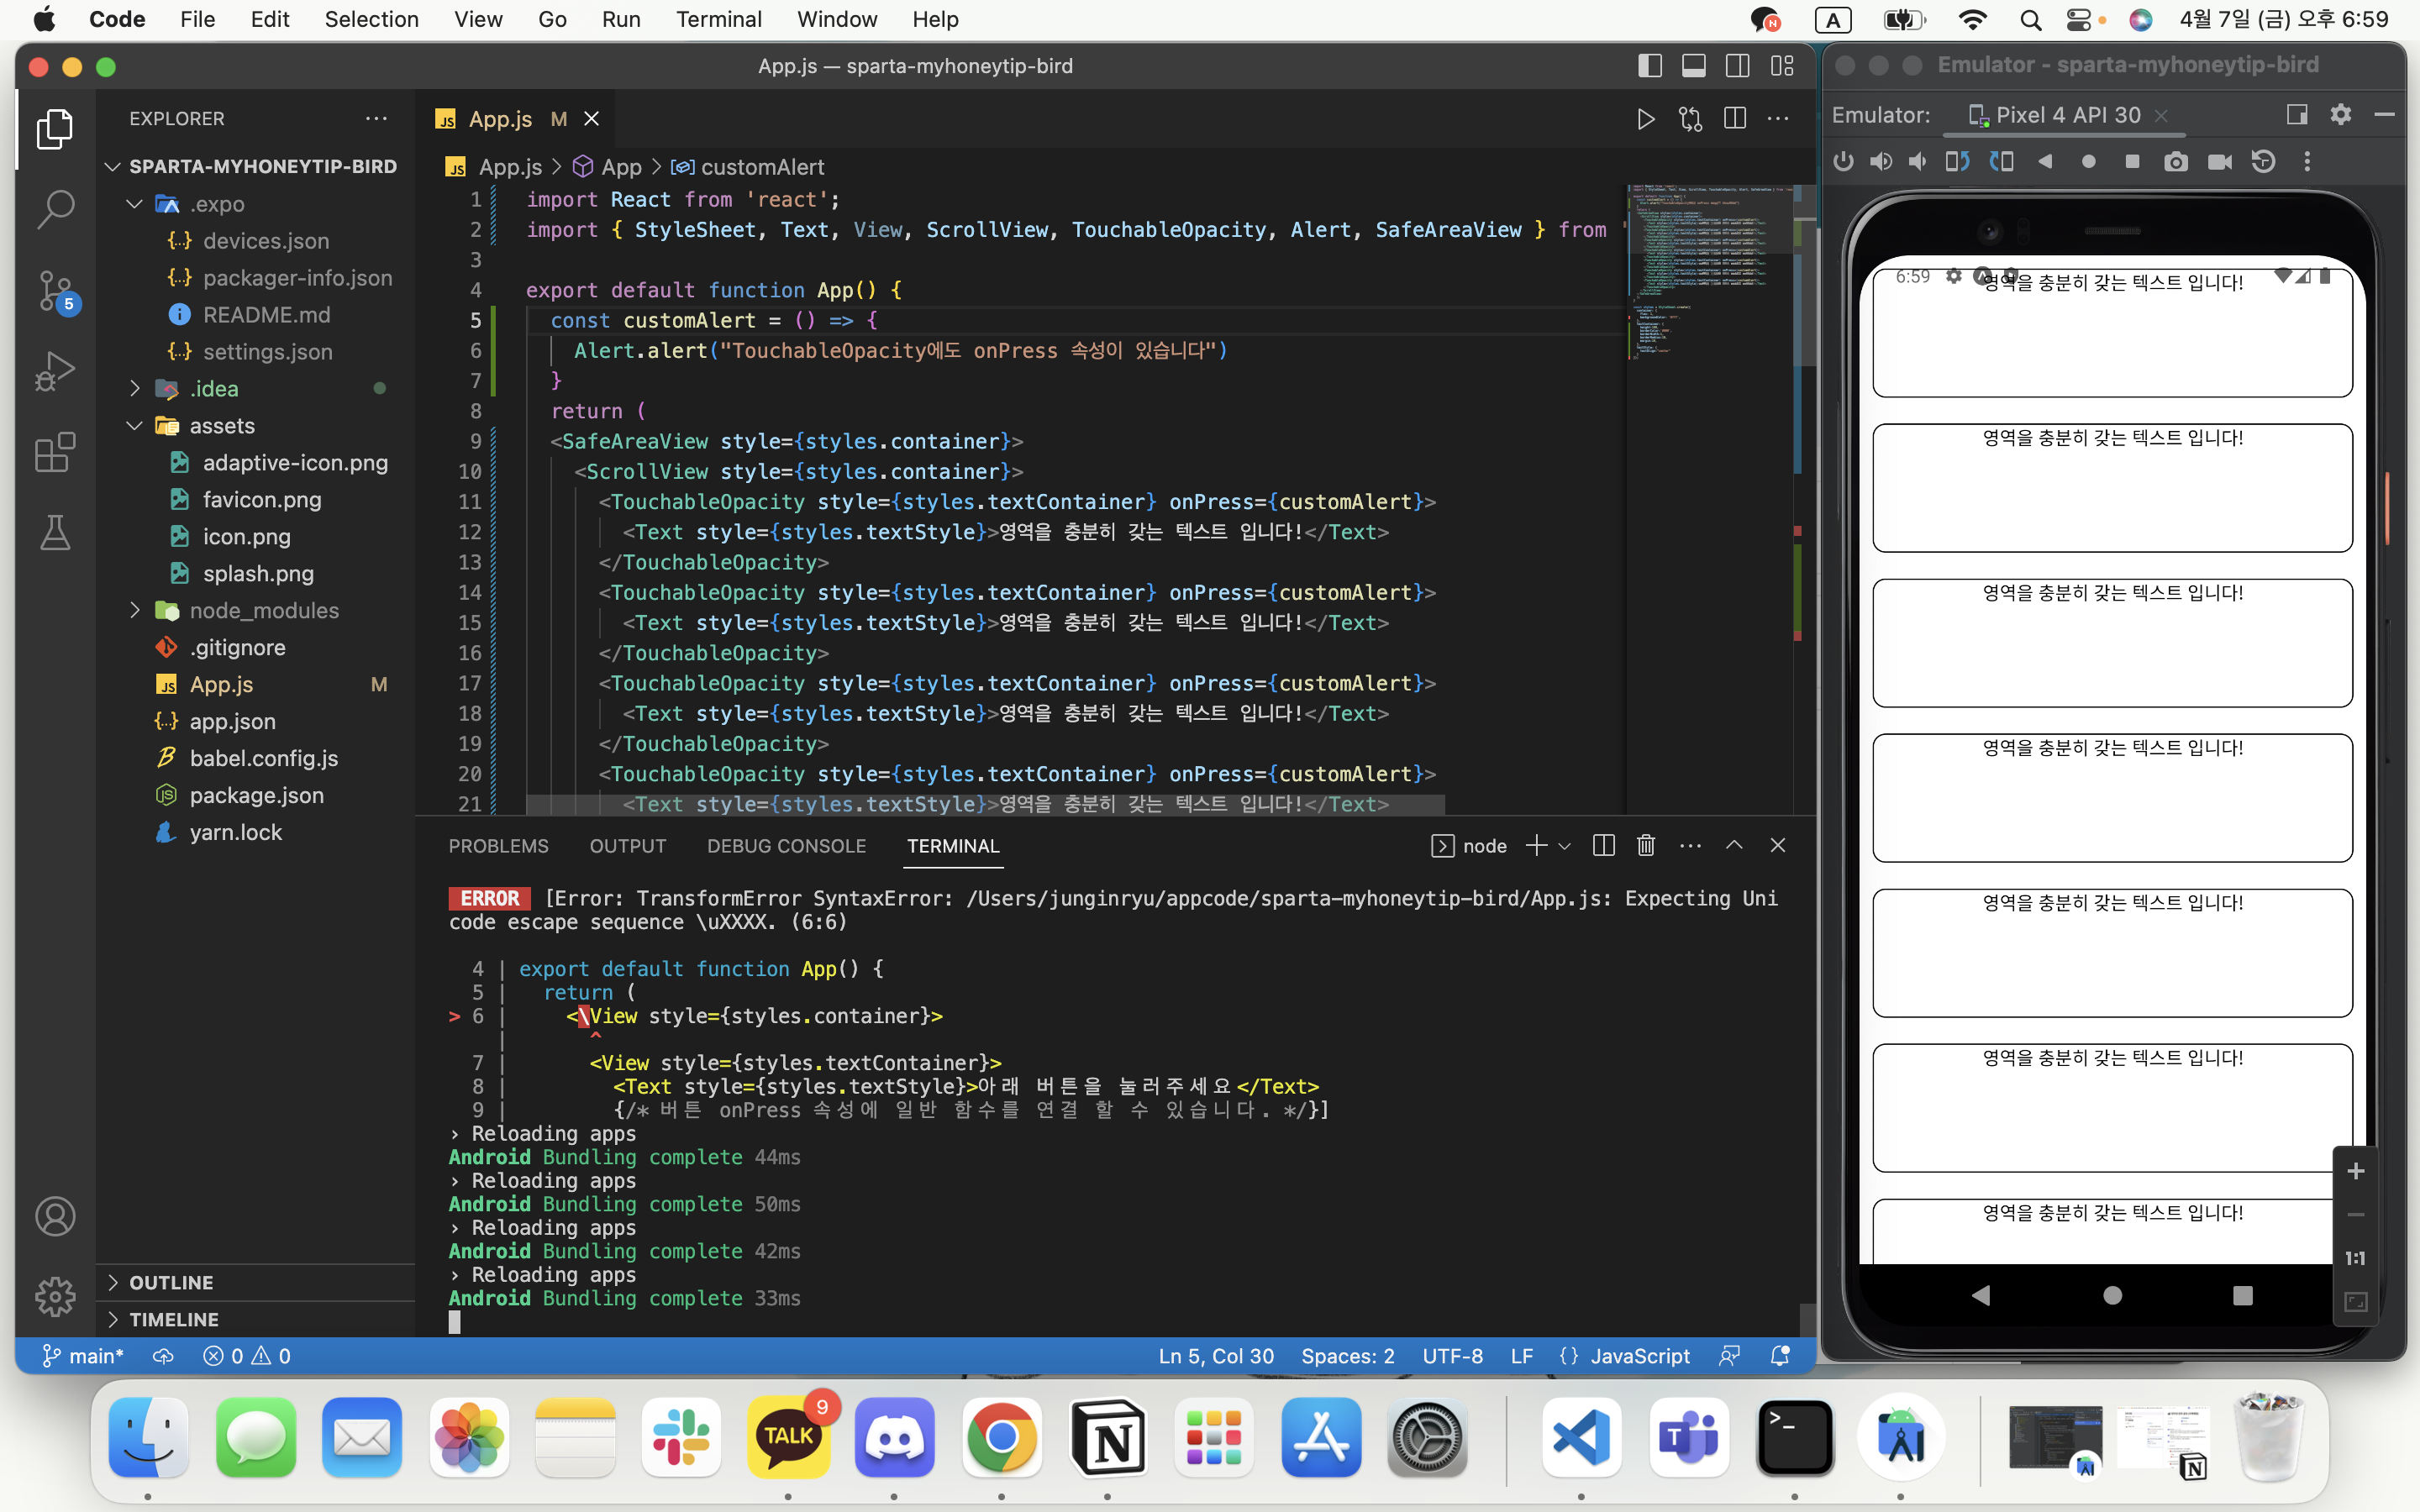Toggle the primary side bar layout
This screenshot has height=1512, width=2420.
pos(1650,66)
